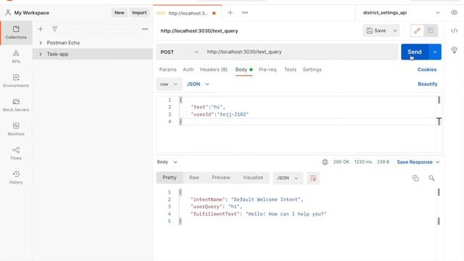Click the request name text_query title
The height and width of the screenshot is (261, 464).
[x=199, y=30]
